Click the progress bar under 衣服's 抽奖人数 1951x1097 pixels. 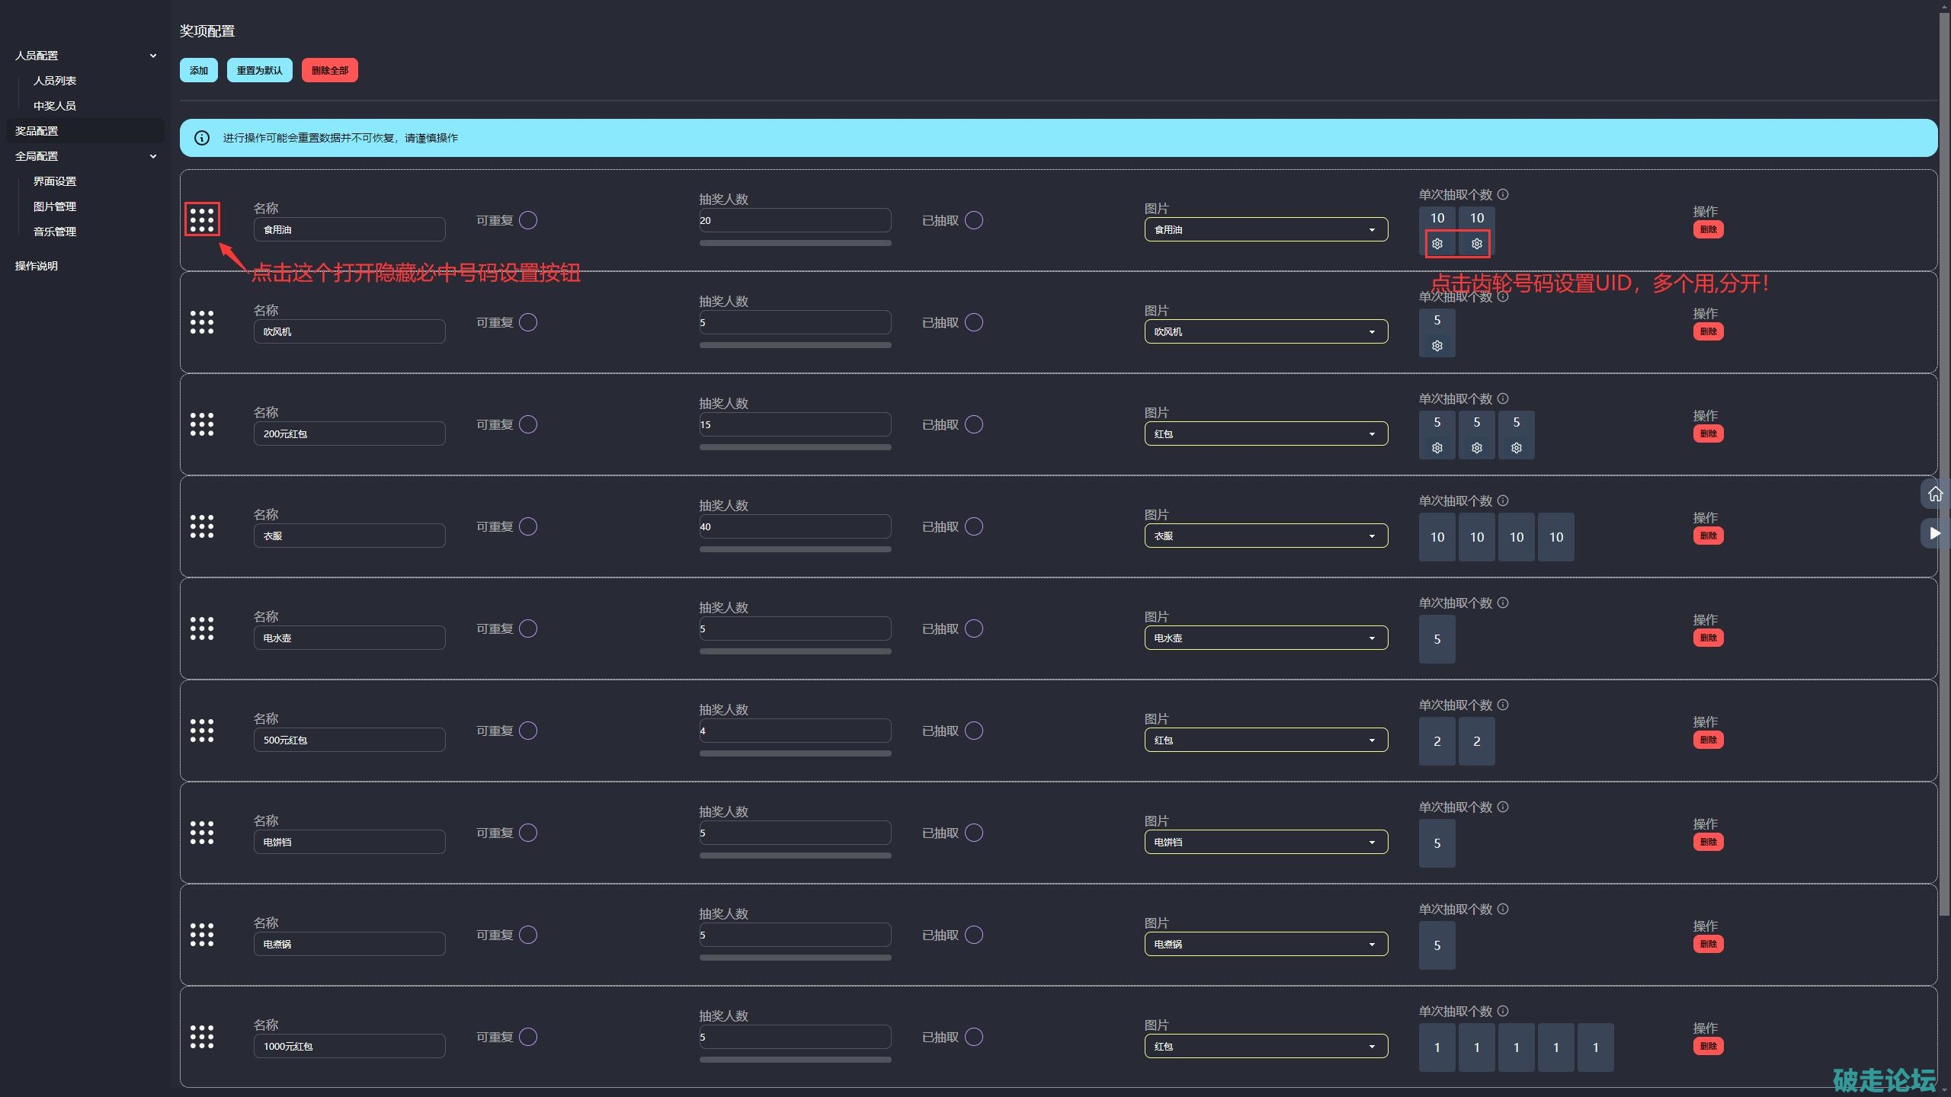pyautogui.click(x=795, y=548)
